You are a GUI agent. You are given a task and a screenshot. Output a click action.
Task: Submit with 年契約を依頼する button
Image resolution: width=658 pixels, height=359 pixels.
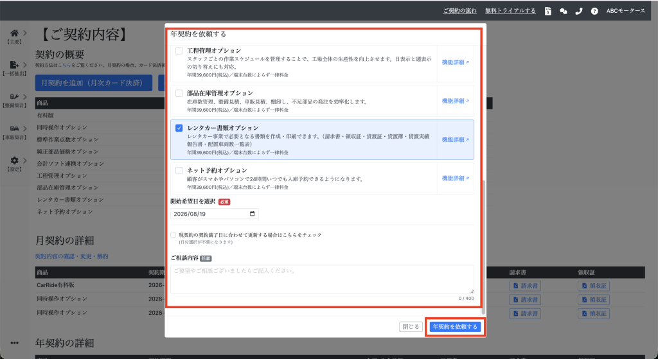(x=456, y=327)
